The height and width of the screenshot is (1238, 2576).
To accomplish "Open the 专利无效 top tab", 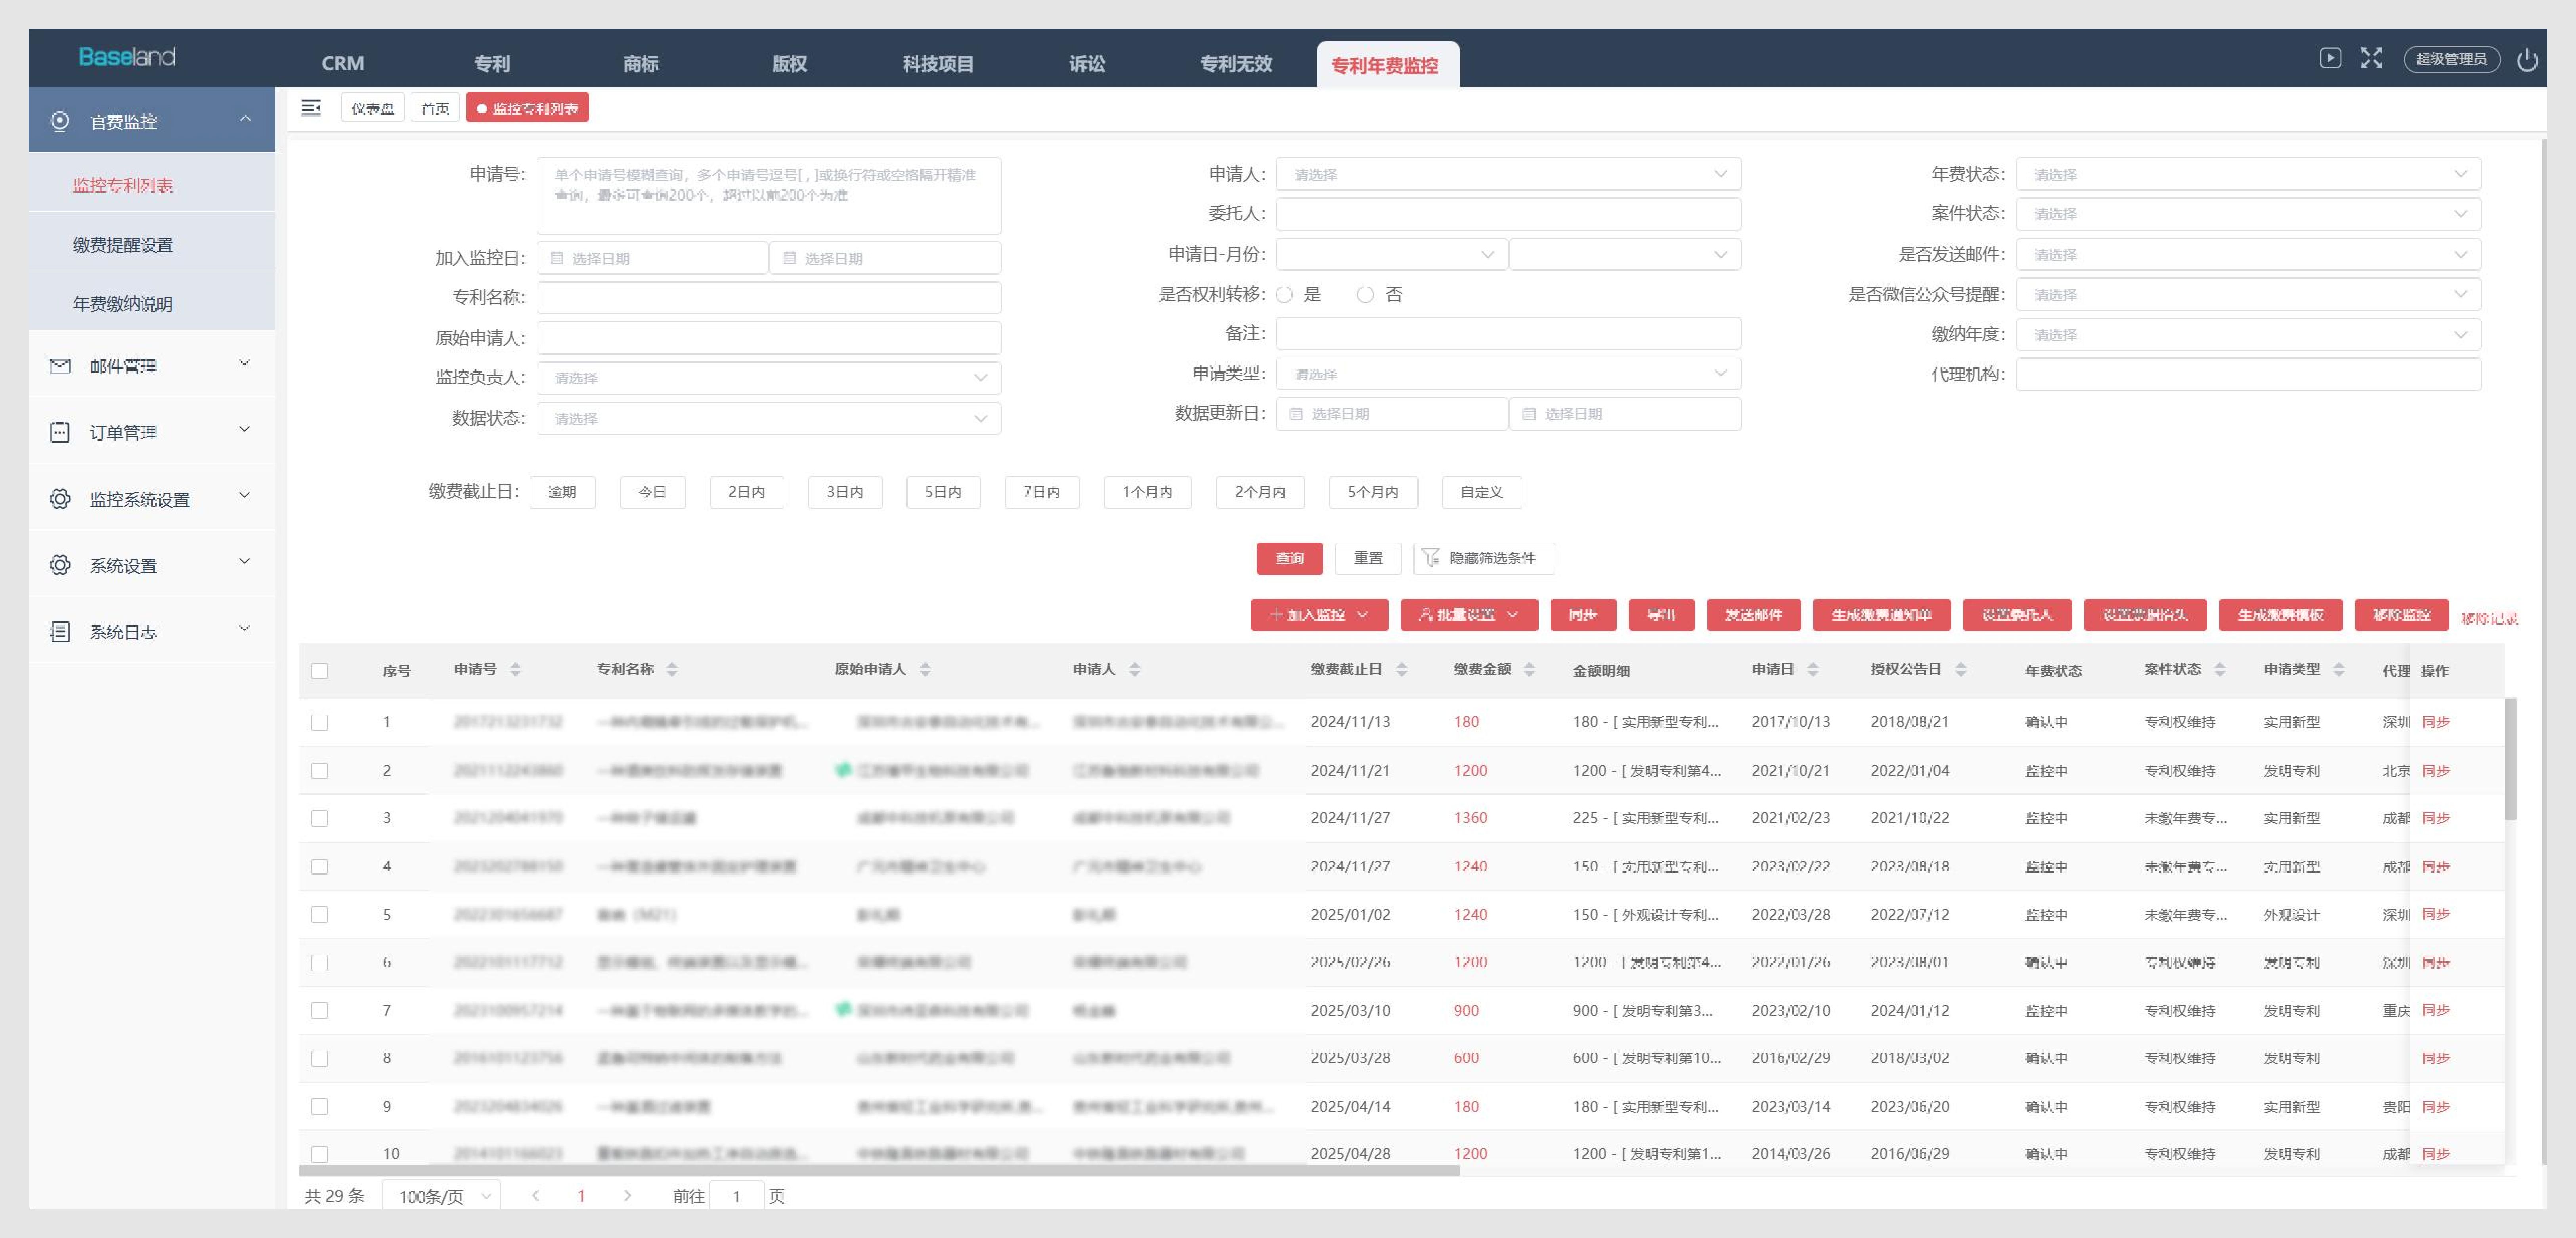I will pyautogui.click(x=1236, y=63).
